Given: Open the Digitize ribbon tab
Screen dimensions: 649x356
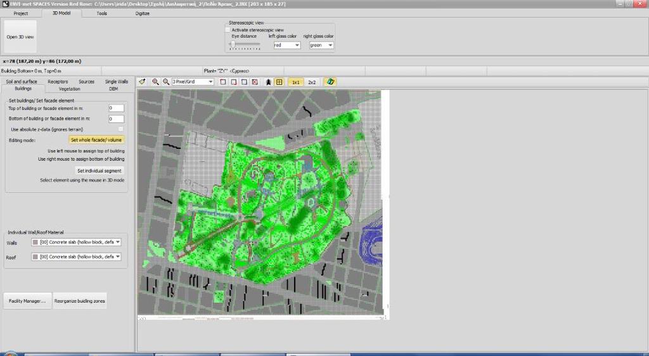Looking at the screenshot, I should coord(143,13).
